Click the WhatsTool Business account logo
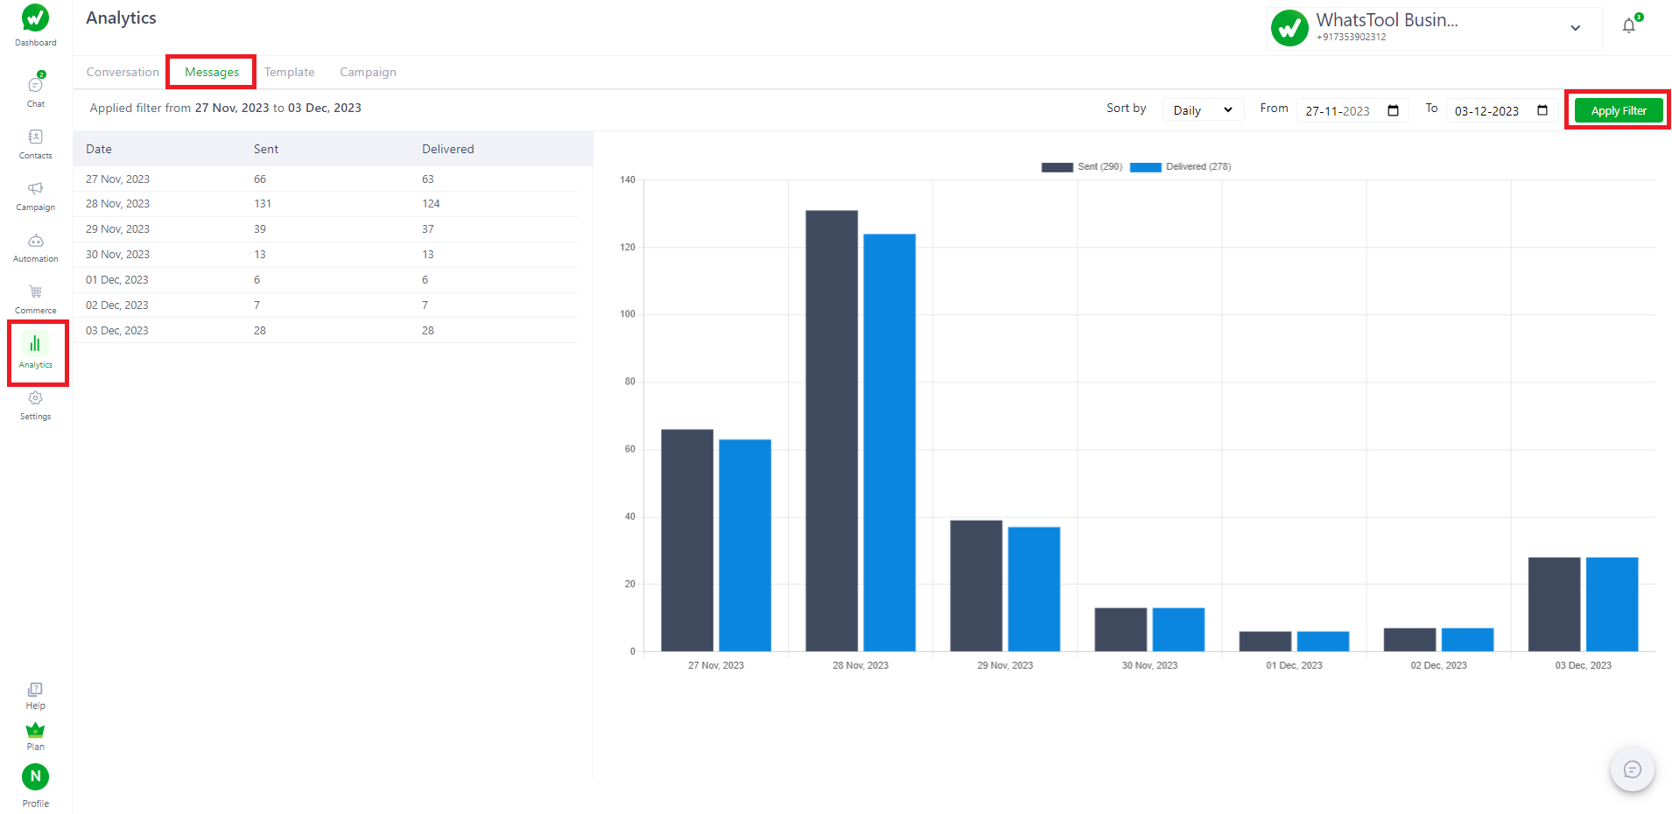Image resolution: width=1672 pixels, height=814 pixels. [1289, 28]
